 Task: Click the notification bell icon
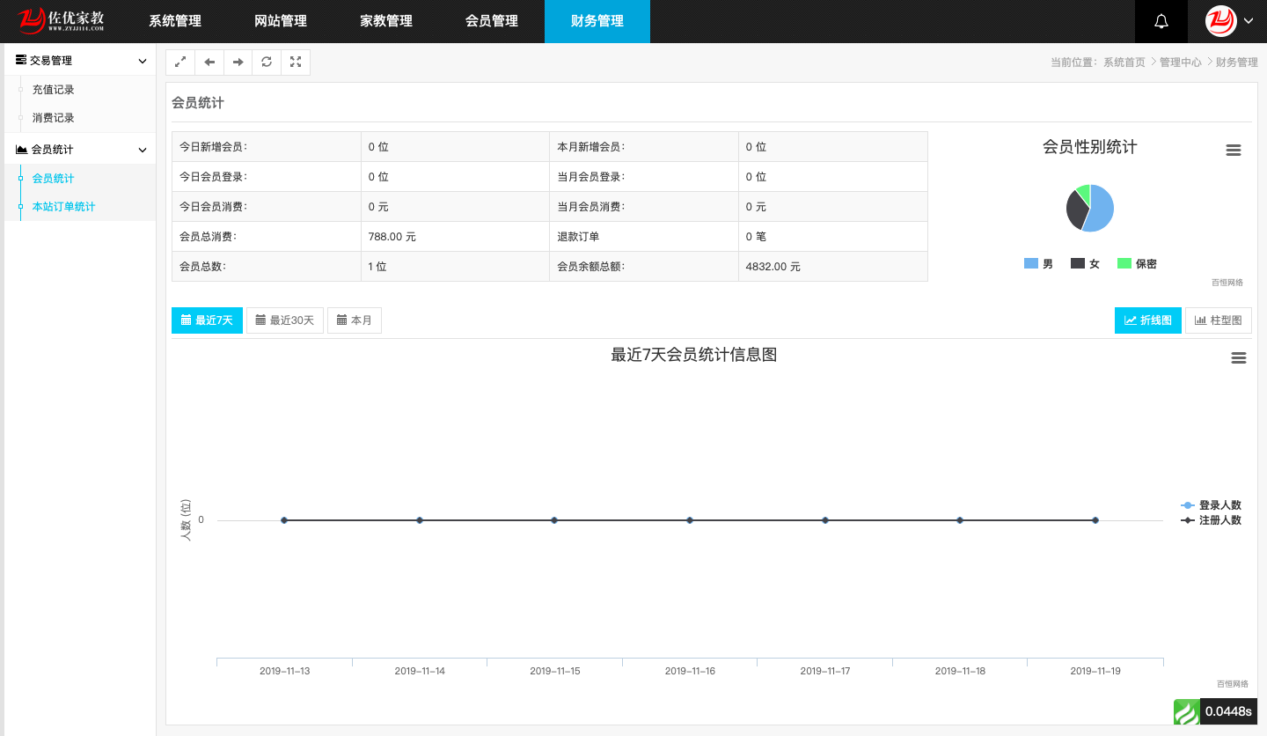pyautogui.click(x=1161, y=21)
